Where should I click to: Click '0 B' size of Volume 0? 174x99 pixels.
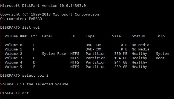coord(124,45)
